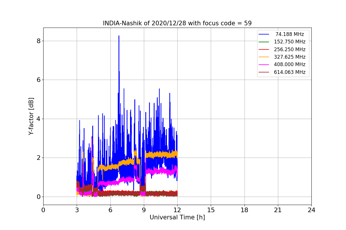Select the 256.250 MHz legend label

tap(290, 49)
